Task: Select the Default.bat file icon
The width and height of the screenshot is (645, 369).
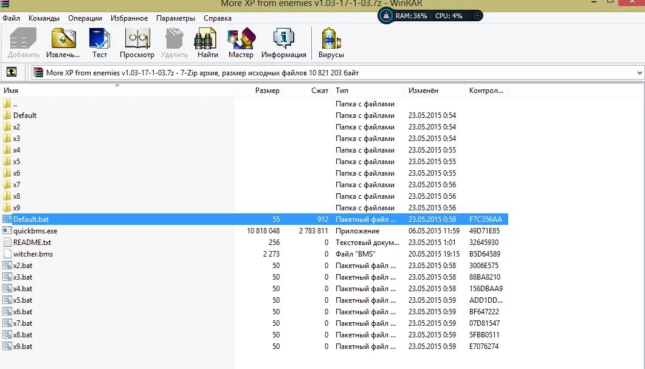Action: (x=7, y=219)
